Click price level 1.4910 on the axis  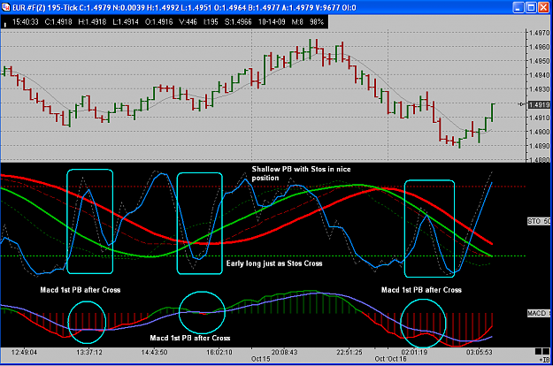pos(539,118)
